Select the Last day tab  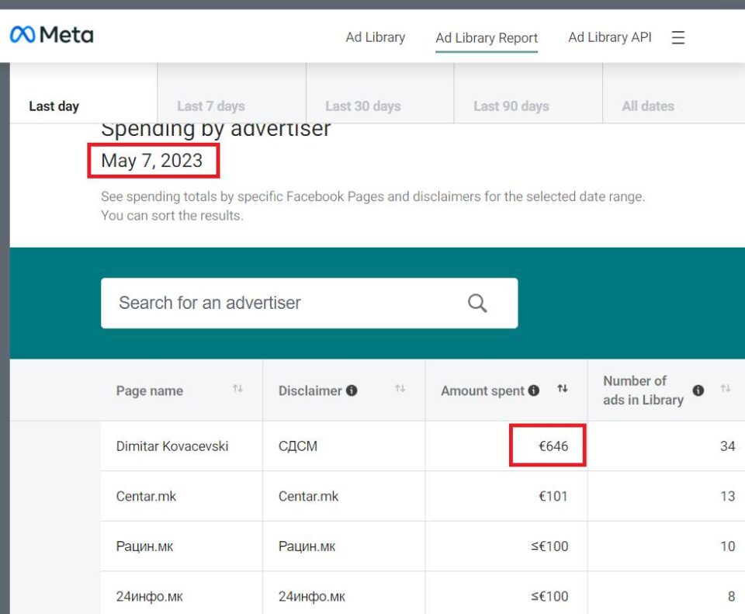54,106
